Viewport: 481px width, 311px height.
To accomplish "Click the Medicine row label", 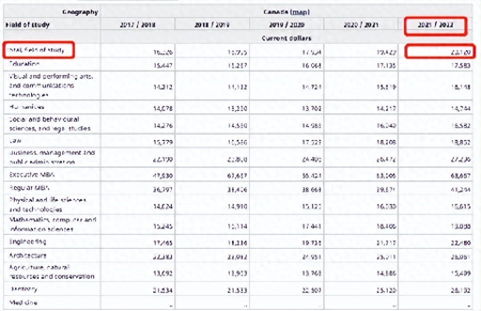I will 23,302.
